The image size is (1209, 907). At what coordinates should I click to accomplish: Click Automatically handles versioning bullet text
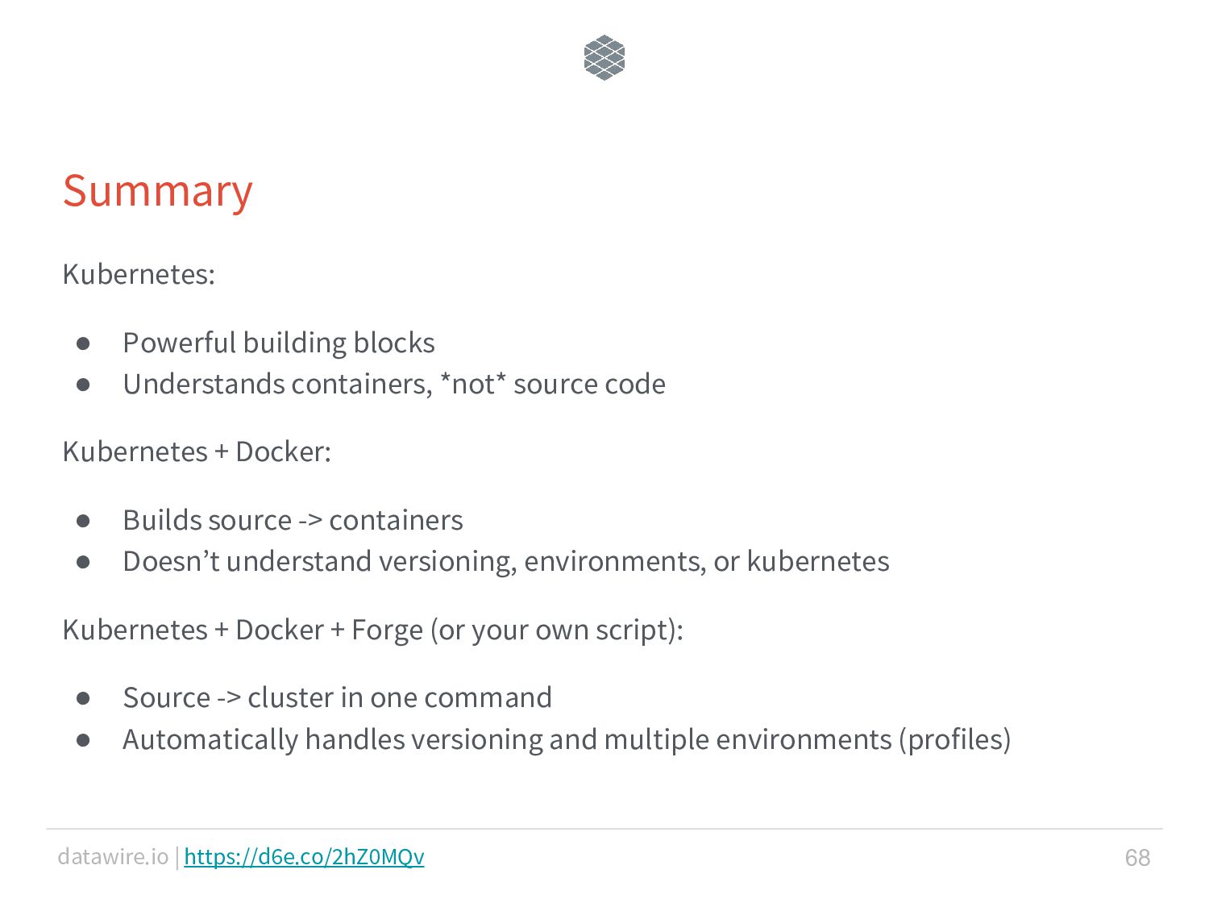click(x=567, y=739)
